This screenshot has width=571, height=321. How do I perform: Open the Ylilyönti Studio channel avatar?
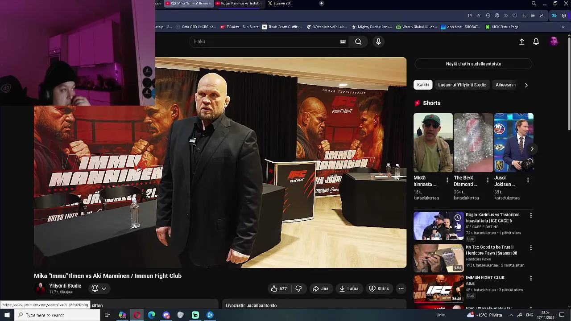click(40, 288)
